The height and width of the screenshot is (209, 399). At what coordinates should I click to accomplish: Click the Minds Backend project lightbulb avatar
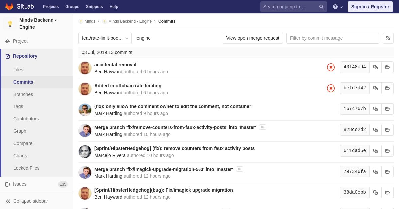tap(10, 24)
